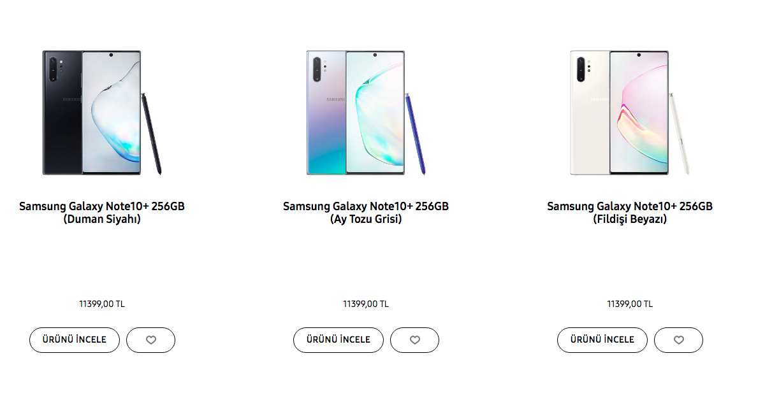Click the white S Pen stylus image
Viewport: 779px width, 407px height.
tap(680, 134)
